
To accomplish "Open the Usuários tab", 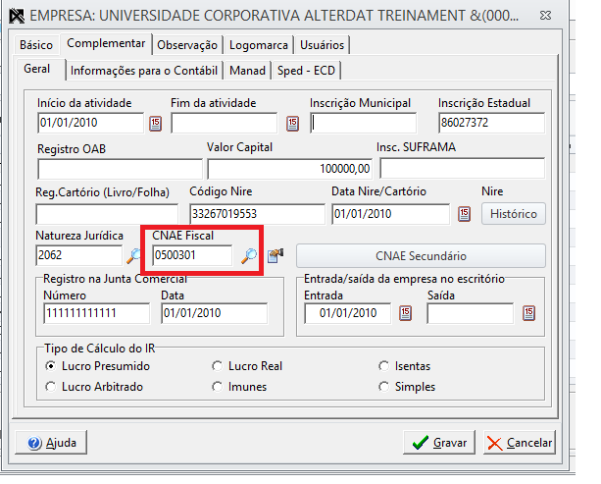I will pyautogui.click(x=322, y=45).
